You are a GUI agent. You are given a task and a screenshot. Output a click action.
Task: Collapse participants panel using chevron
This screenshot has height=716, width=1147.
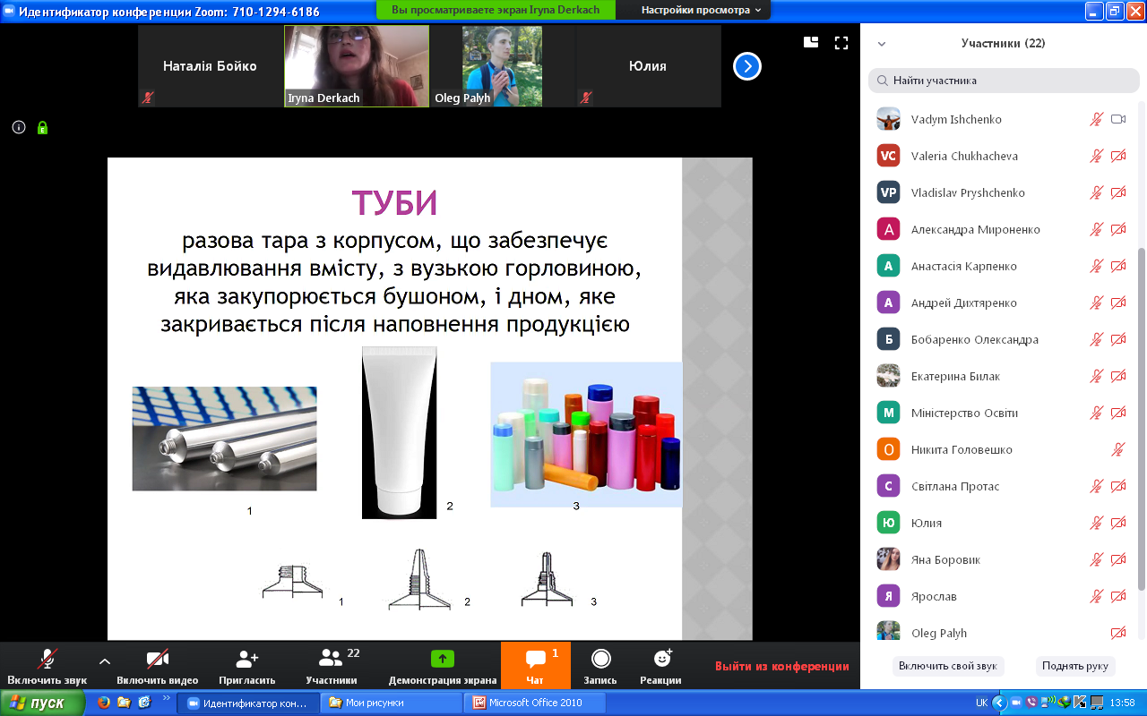pos(882,43)
